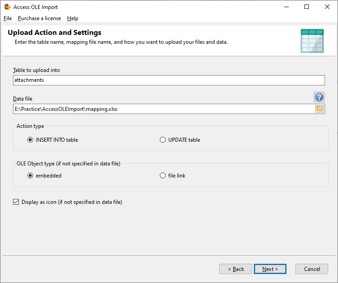This screenshot has height=283, width=338.
Task: Choose the embedded OLE Object type
Action: point(30,176)
